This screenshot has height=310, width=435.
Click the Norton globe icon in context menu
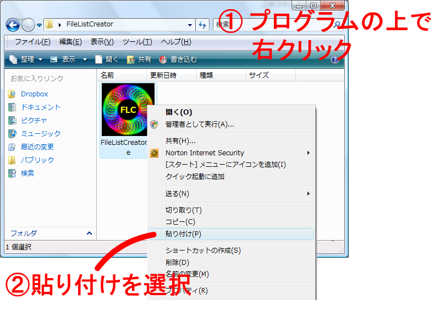pos(154,153)
